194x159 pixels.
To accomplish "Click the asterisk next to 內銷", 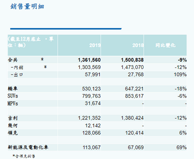I will pos(45,67).
